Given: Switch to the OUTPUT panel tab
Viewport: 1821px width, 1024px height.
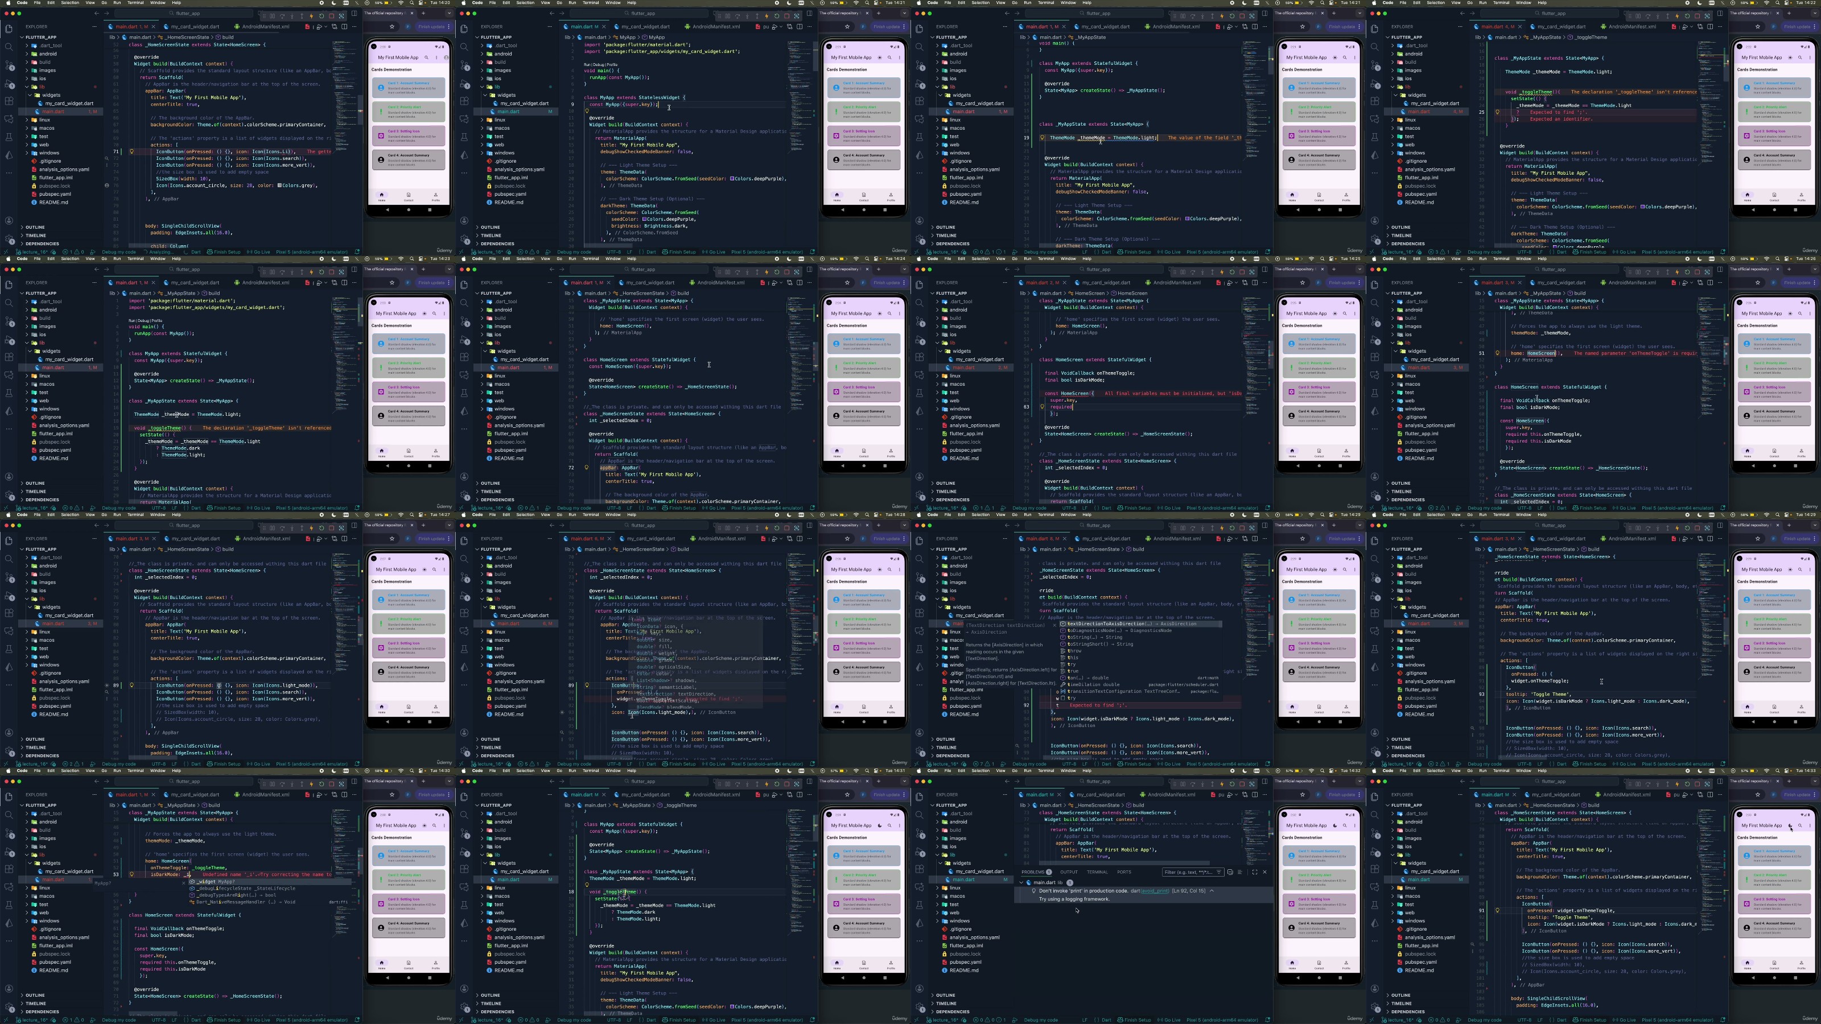Looking at the screenshot, I should [1070, 872].
